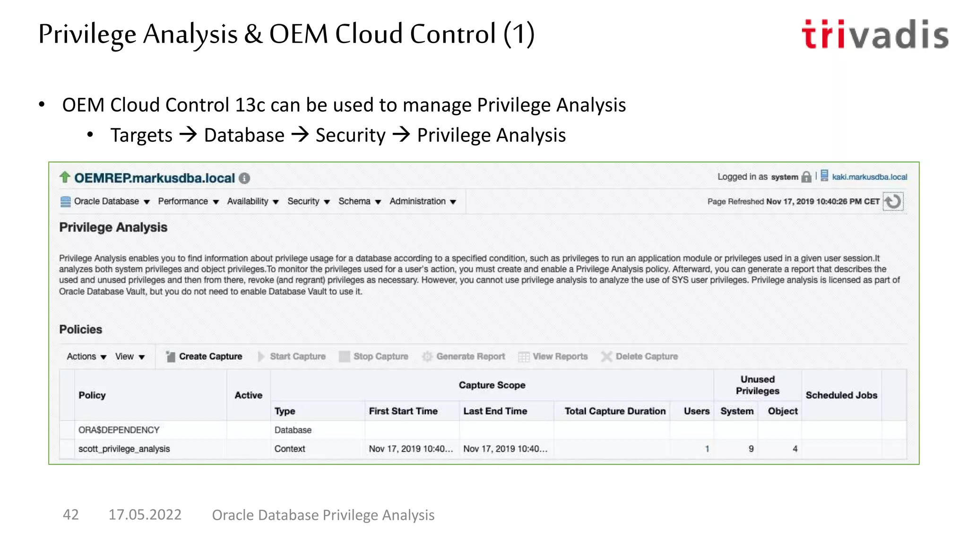Refresh the page with the refresh icon
The width and height of the screenshot is (968, 545).
[893, 202]
